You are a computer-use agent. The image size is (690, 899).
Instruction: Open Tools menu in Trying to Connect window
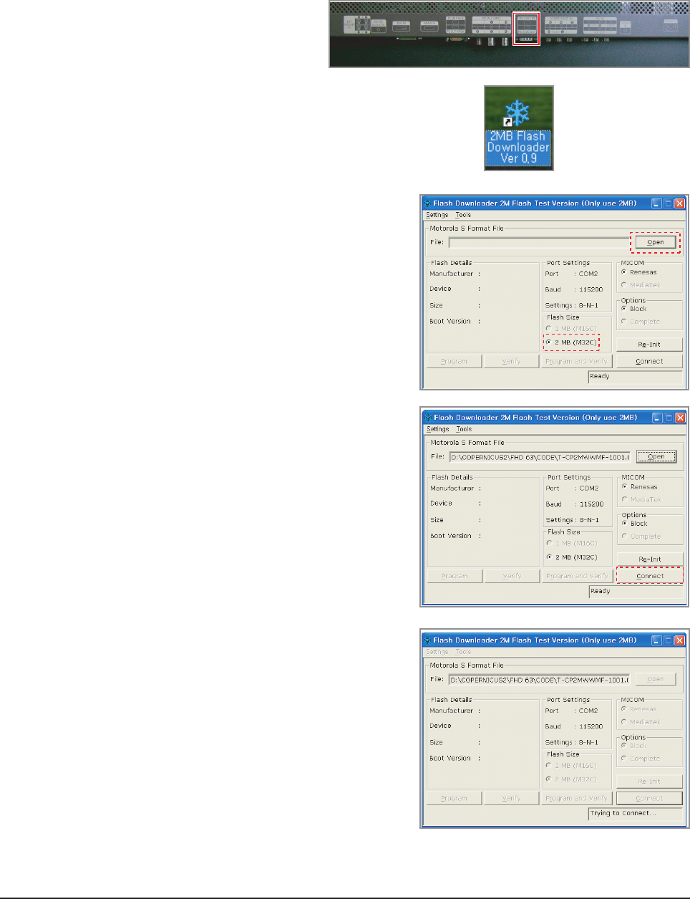[463, 652]
